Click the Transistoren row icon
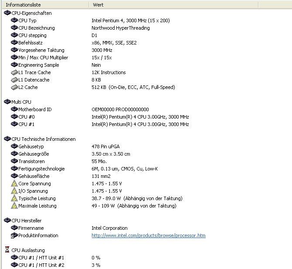This screenshot has height=269, width=292. tap(14, 161)
